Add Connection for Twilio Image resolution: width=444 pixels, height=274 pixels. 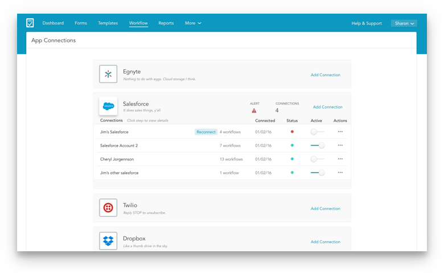point(326,209)
